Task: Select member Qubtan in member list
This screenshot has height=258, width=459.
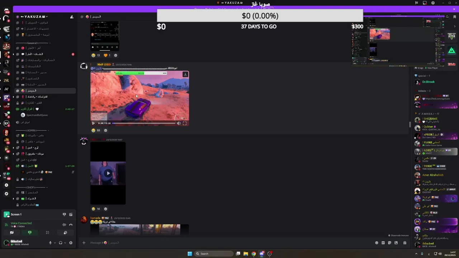Action: pyautogui.click(x=436, y=128)
